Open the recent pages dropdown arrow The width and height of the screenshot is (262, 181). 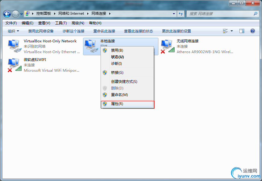pos(21,14)
